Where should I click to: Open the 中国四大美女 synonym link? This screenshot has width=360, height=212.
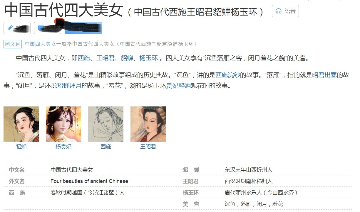click(40, 44)
